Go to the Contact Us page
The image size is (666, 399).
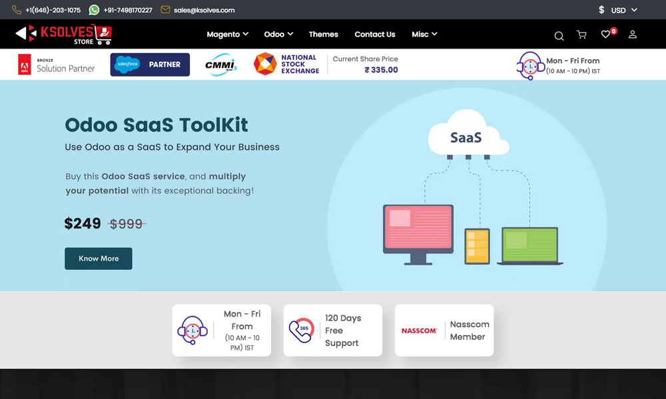click(x=375, y=34)
